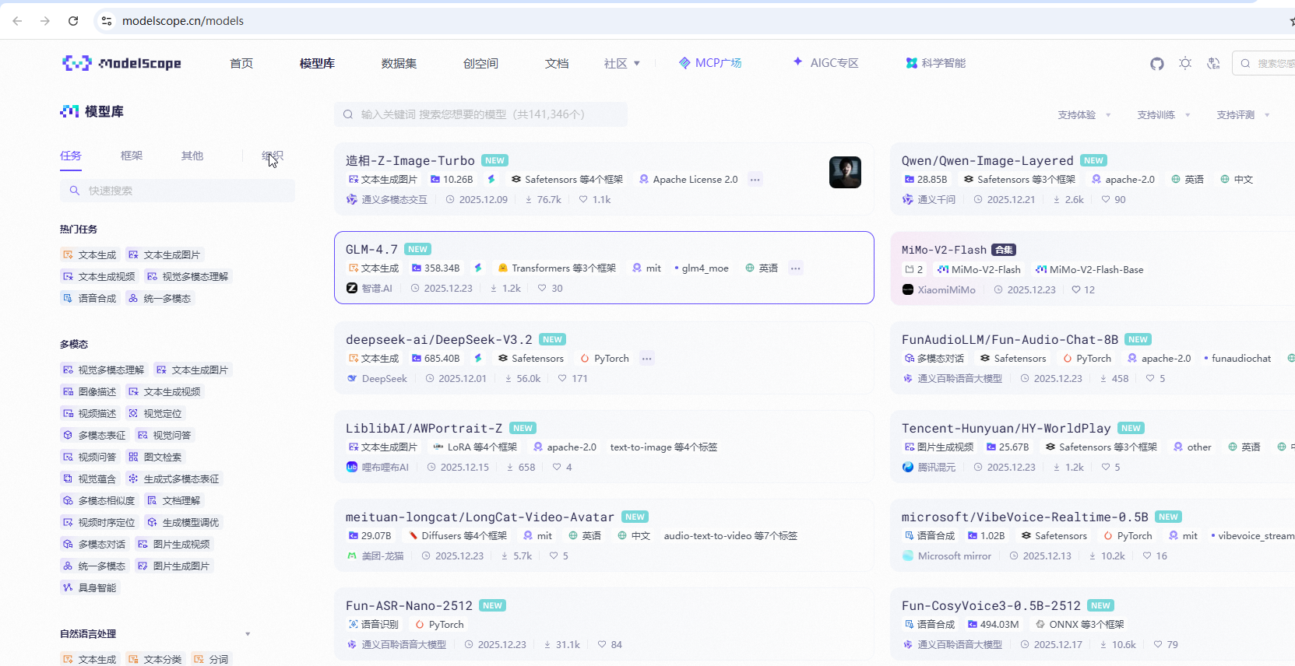Switch to the 其他 filter tab

tap(192, 156)
